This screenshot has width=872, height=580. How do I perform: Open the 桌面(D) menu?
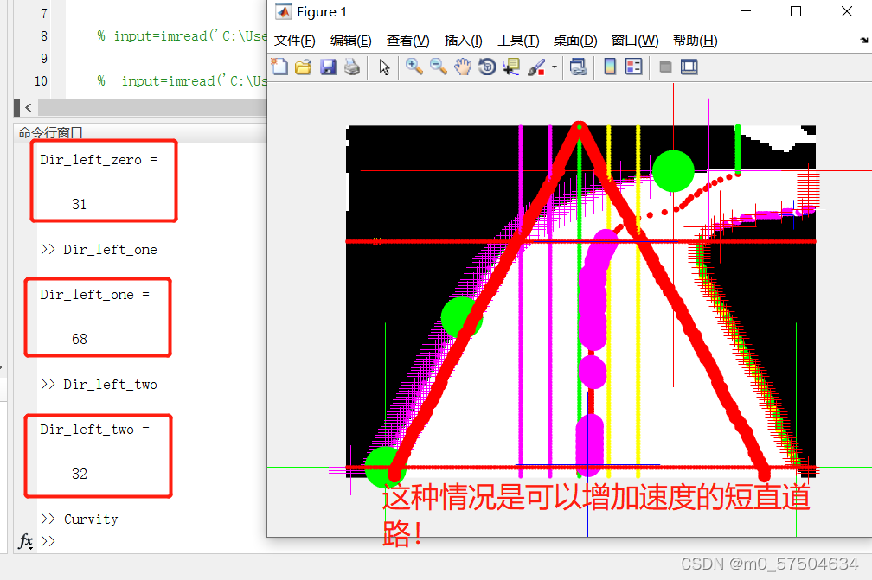click(x=575, y=41)
